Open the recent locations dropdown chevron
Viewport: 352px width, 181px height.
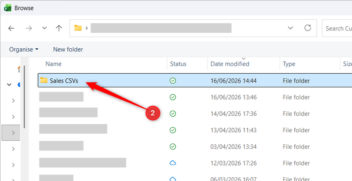(45, 28)
